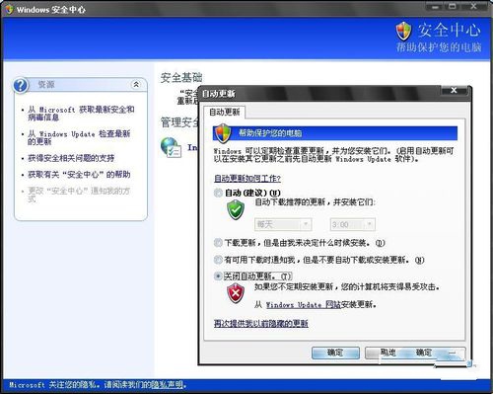The image size is (493, 394).
Task: Click the shield icon beside 帮助保护您的电脑
Action: [223, 133]
